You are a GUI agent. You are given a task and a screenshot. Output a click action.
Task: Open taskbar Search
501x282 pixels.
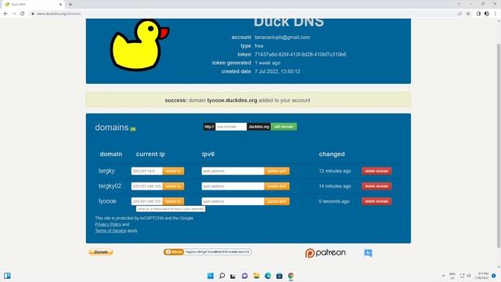(222, 276)
